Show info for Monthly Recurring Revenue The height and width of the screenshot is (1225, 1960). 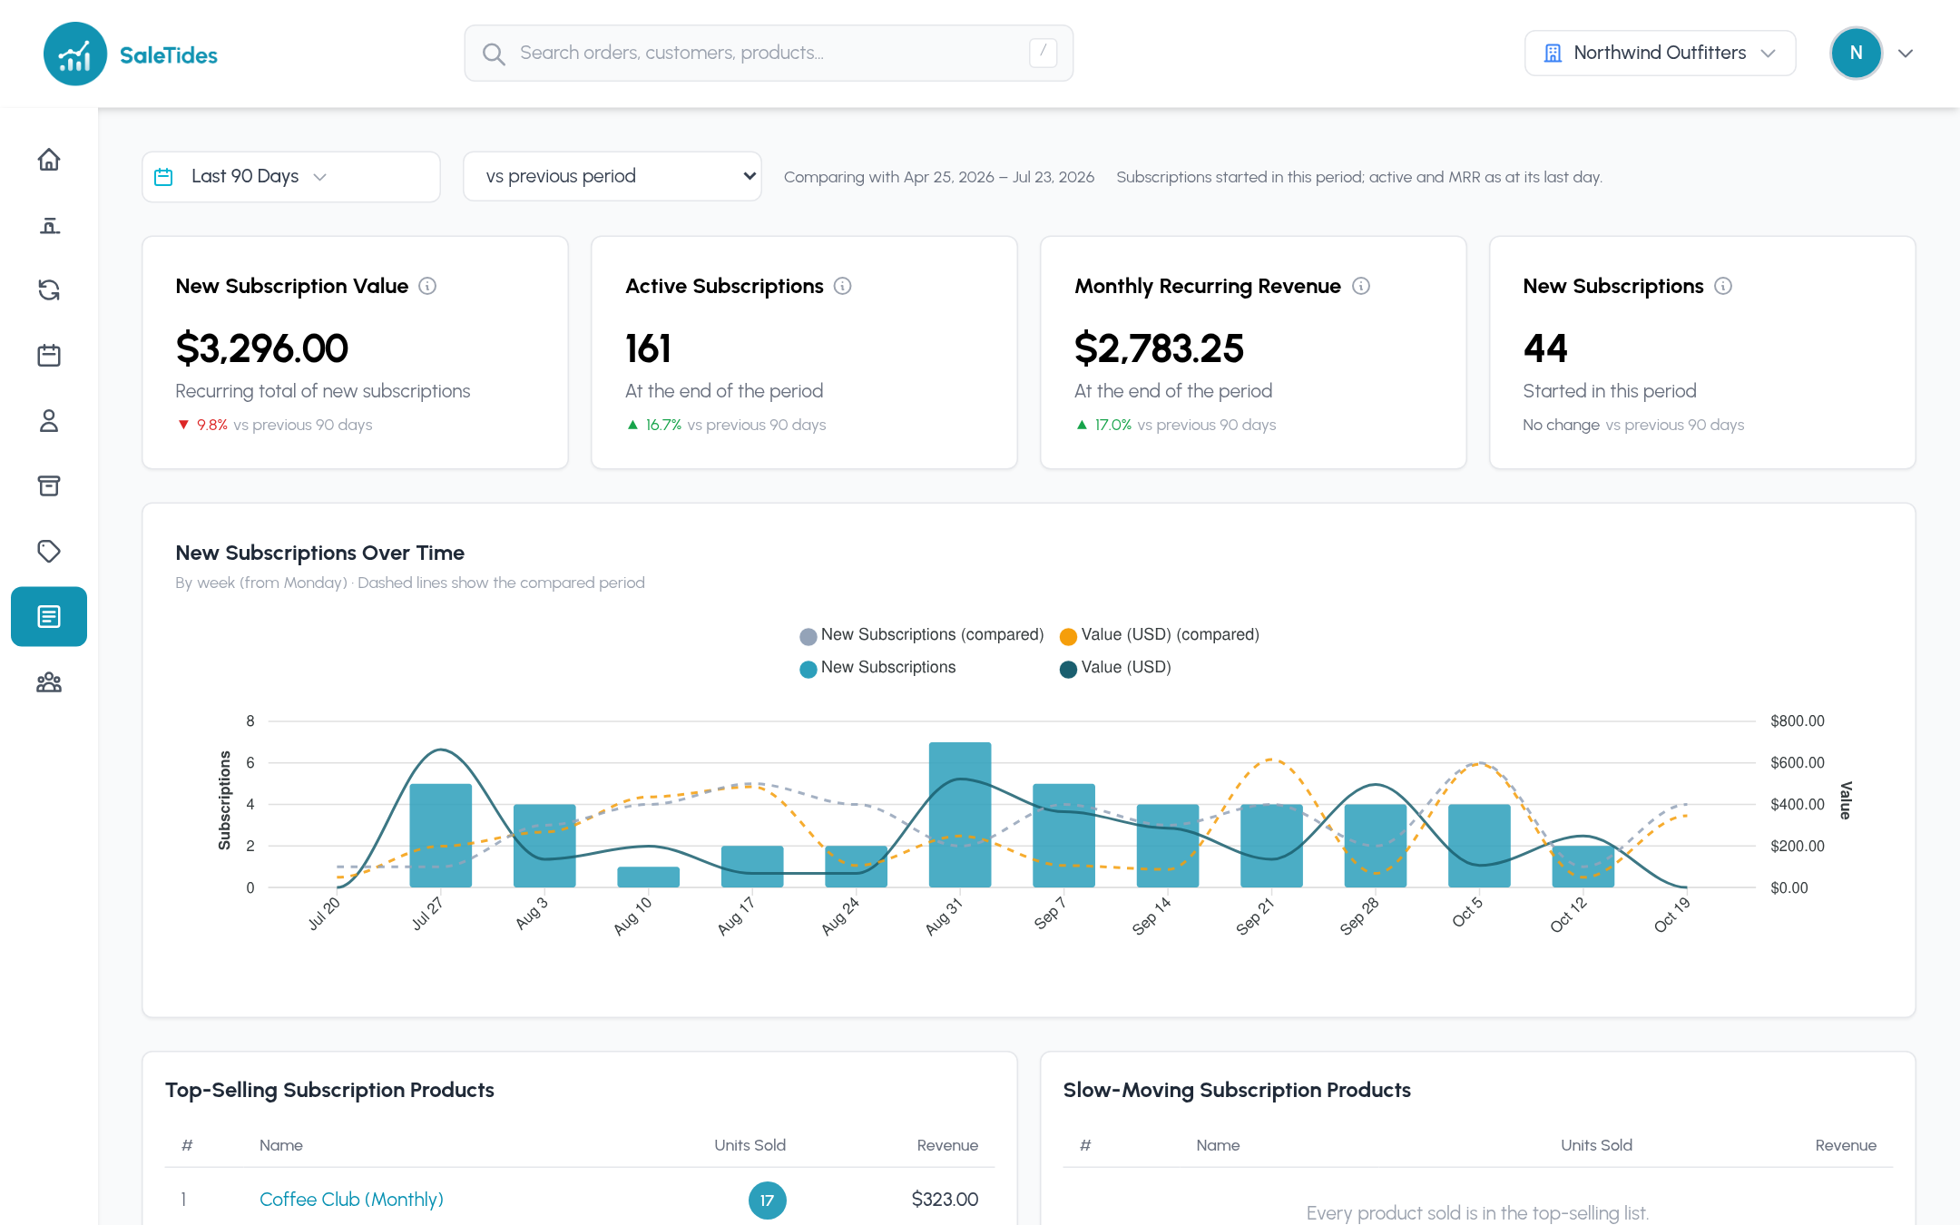point(1361,287)
